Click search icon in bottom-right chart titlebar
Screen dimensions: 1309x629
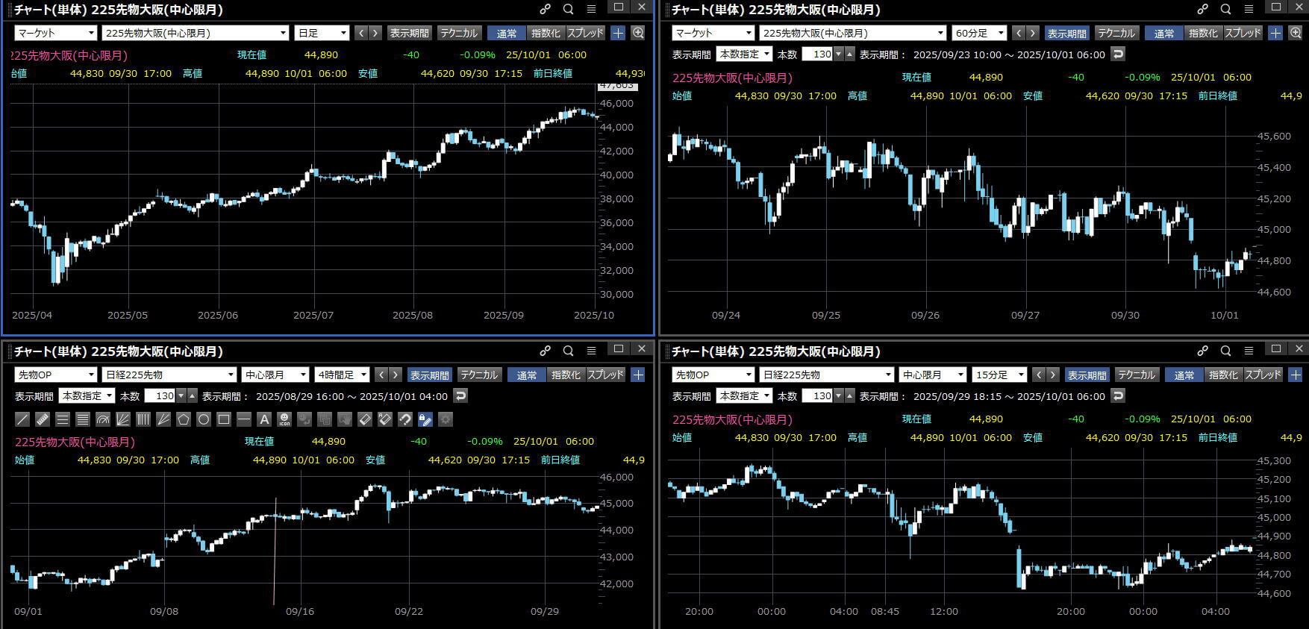pos(1225,351)
